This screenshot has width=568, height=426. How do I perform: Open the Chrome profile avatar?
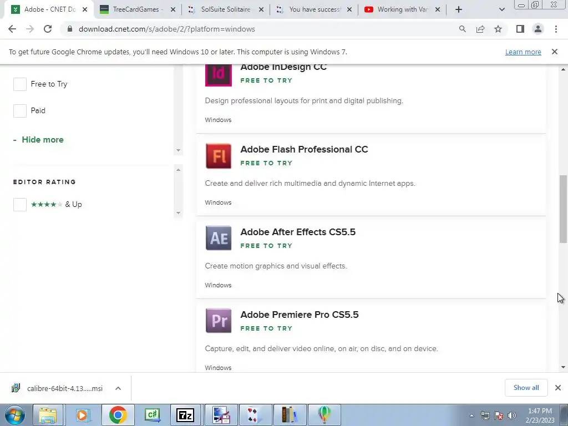(538, 29)
